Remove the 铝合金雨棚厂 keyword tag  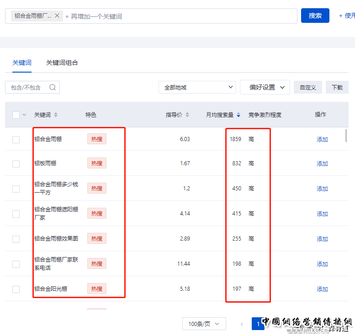pos(57,16)
